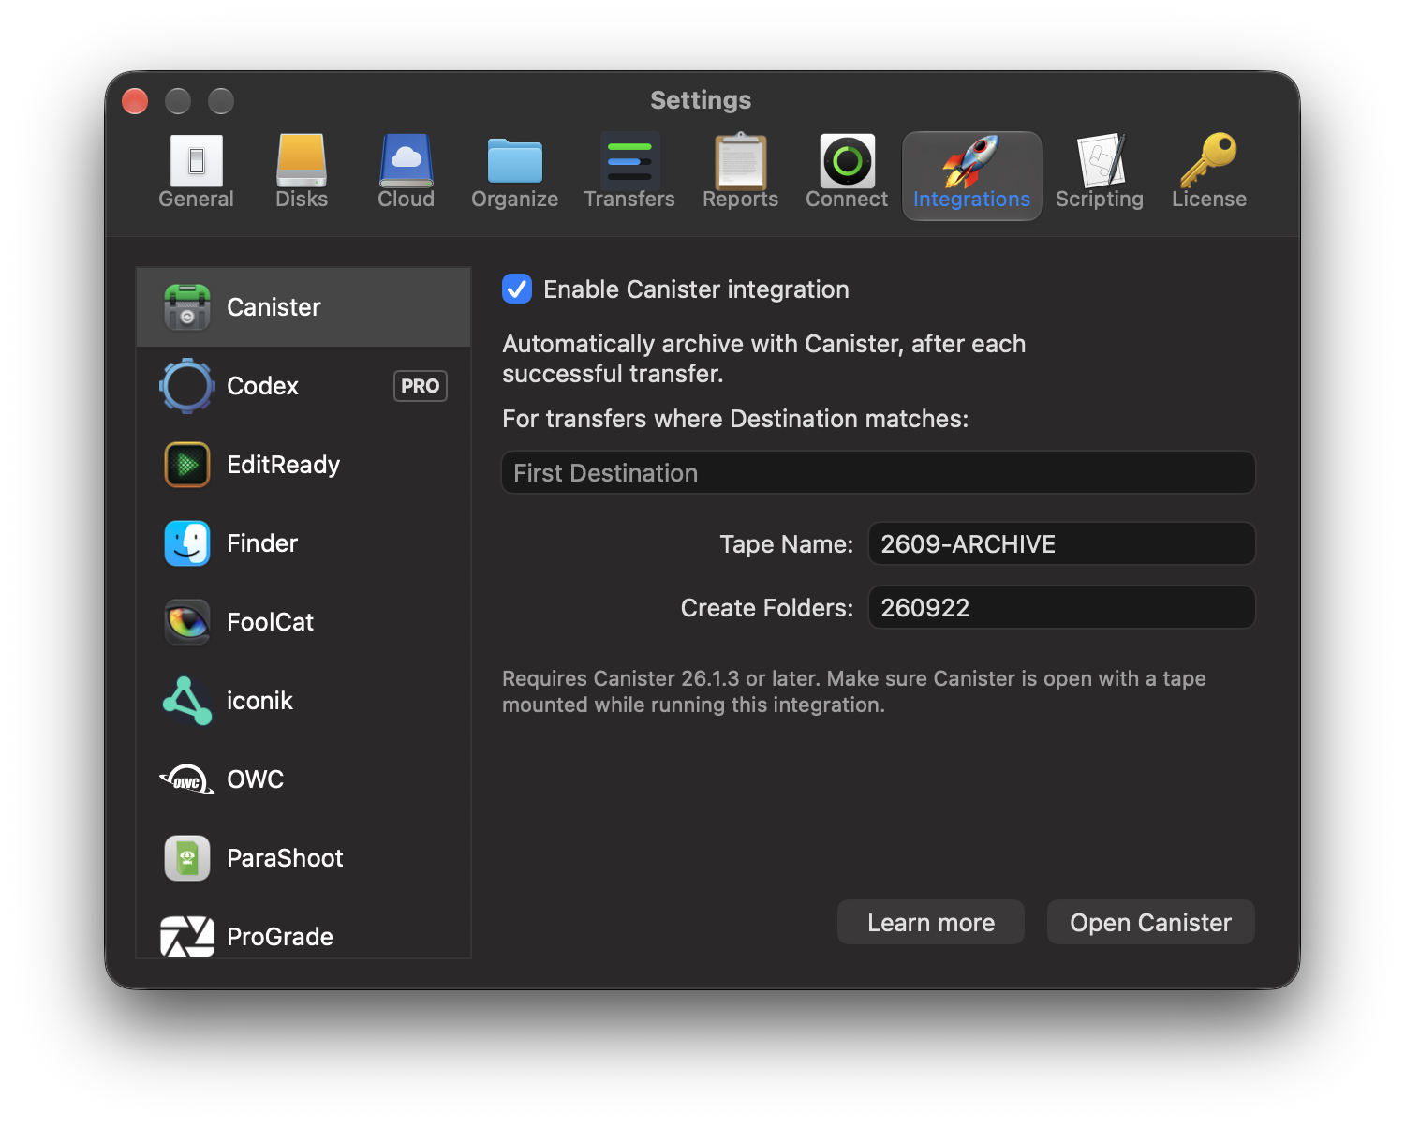
Task: Click the EditReady app icon
Action: [187, 465]
